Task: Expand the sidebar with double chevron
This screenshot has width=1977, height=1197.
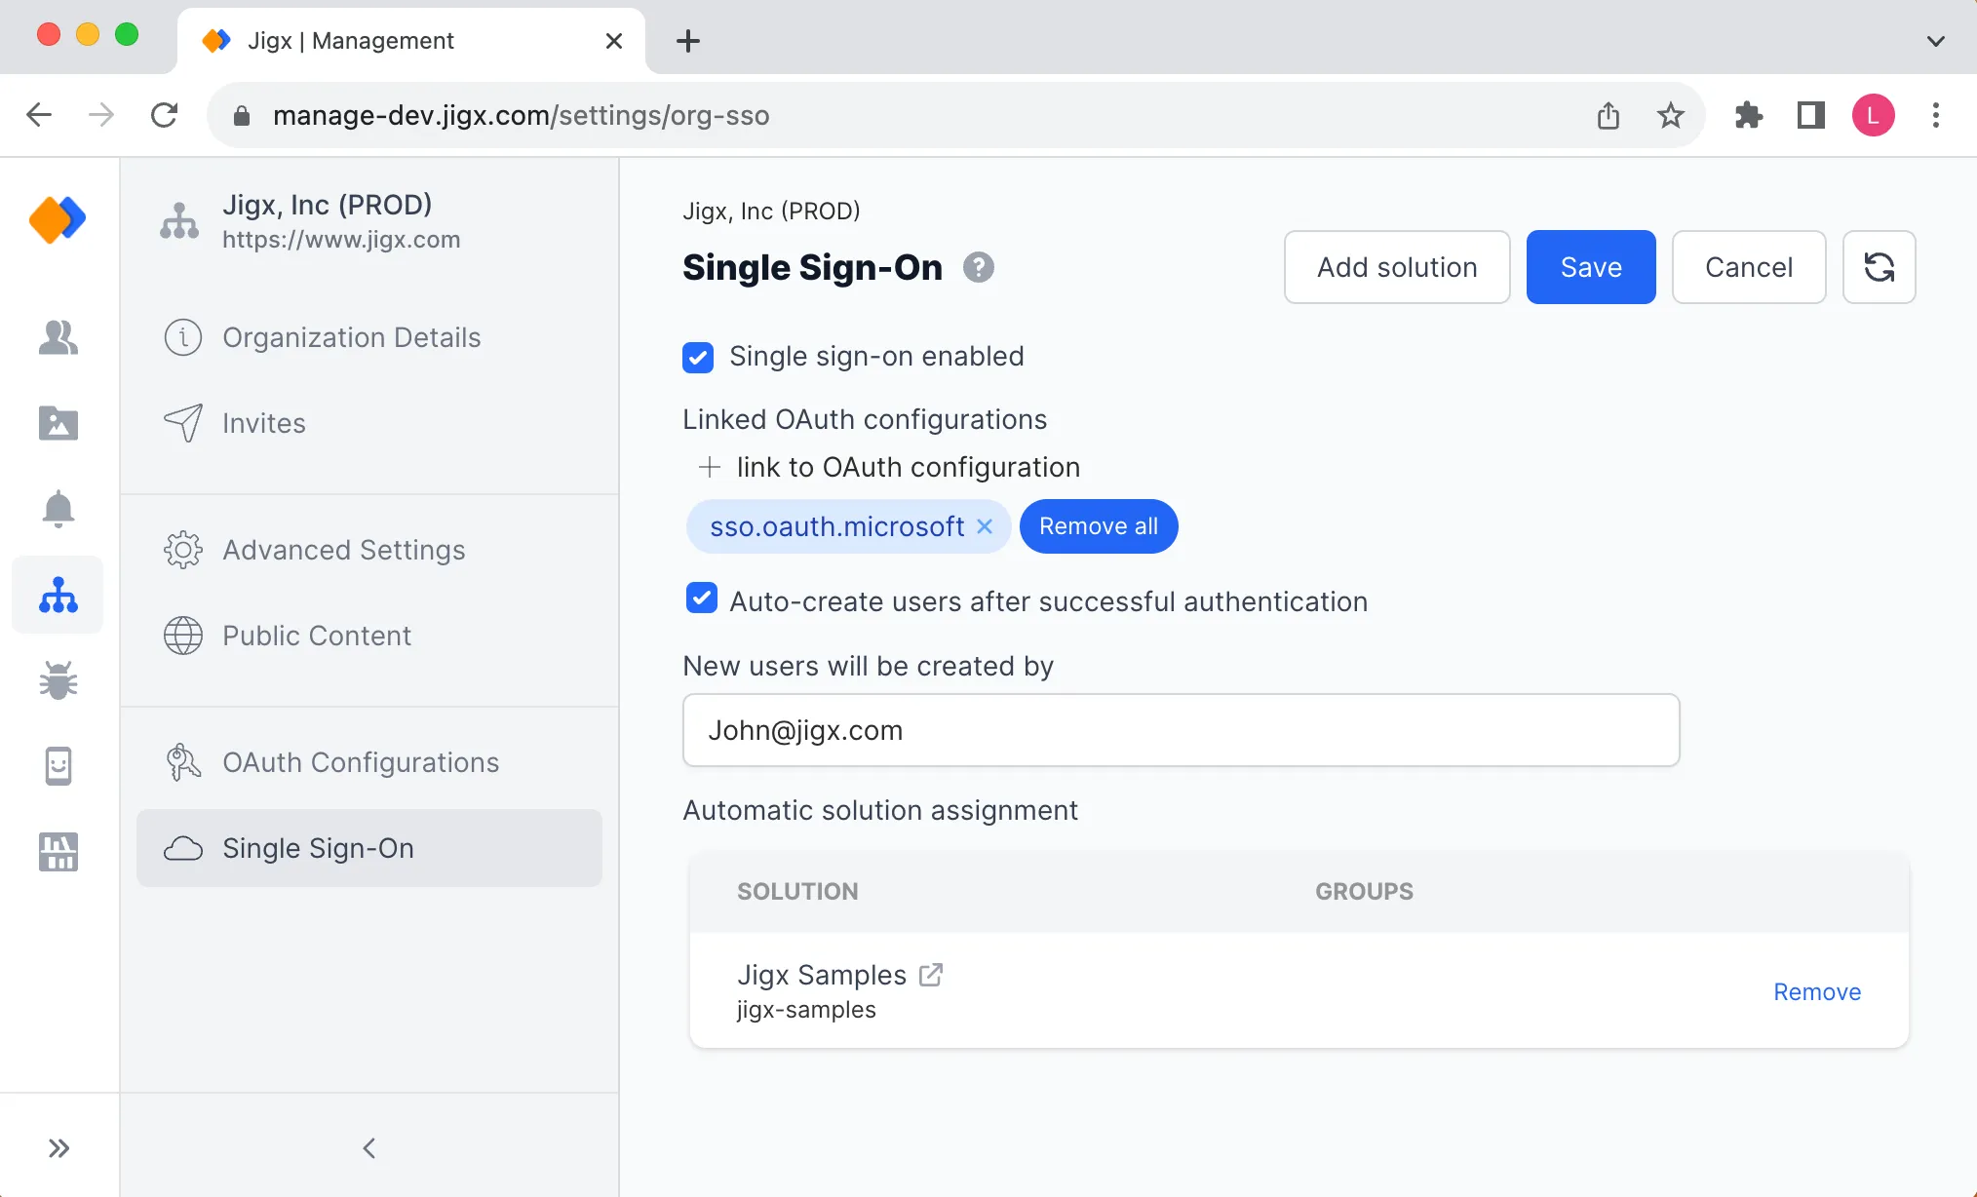Action: (x=59, y=1148)
